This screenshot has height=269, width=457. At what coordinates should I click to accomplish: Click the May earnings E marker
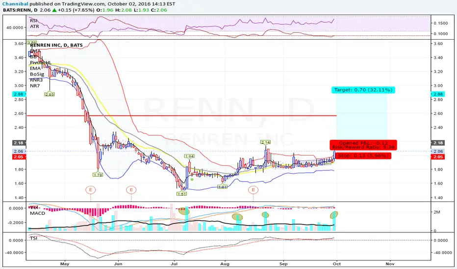[91, 190]
